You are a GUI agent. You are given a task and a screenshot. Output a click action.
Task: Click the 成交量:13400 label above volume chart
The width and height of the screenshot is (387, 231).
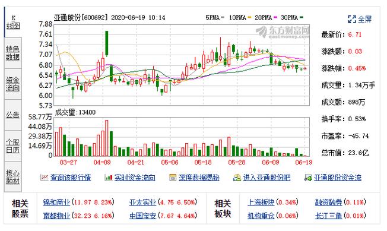pyautogui.click(x=75, y=112)
